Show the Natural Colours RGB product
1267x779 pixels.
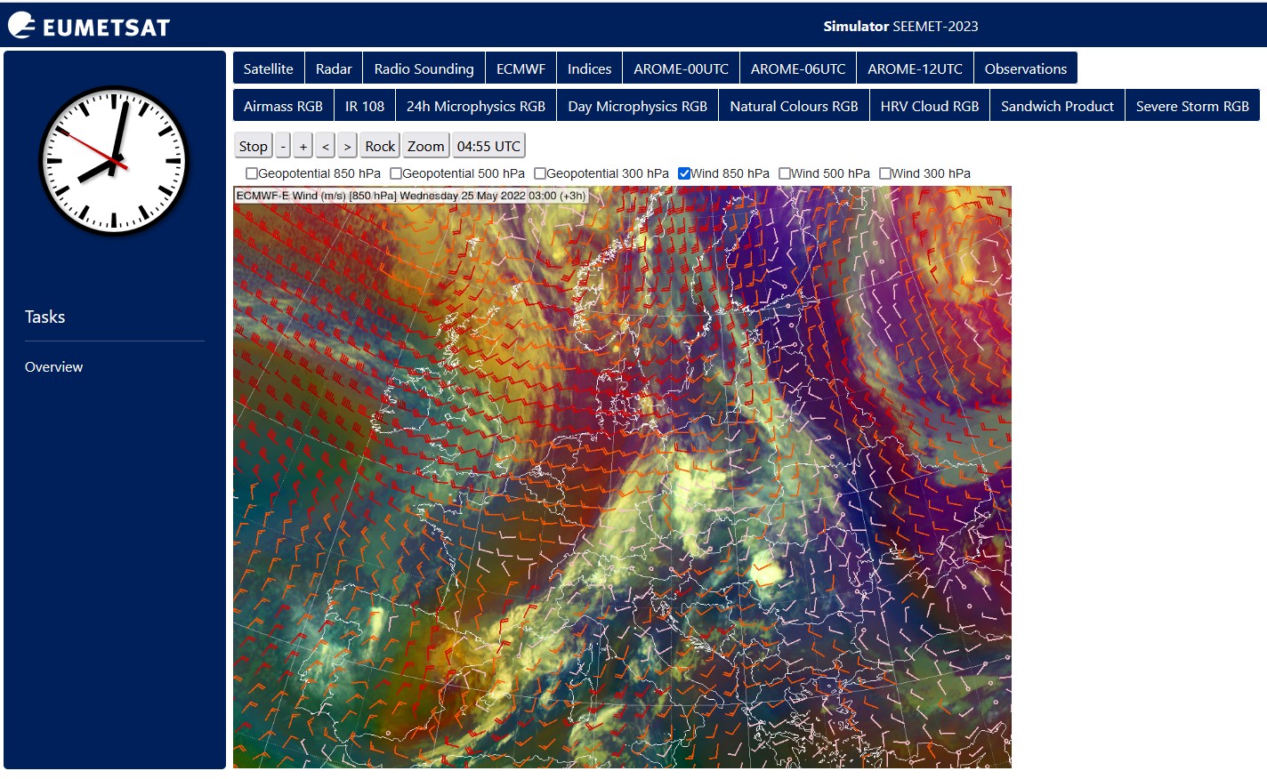click(x=795, y=106)
